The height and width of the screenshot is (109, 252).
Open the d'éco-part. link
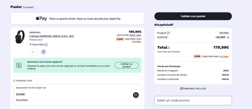click(136, 35)
